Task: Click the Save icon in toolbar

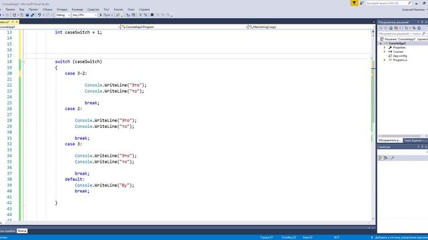Action: tap(27, 15)
